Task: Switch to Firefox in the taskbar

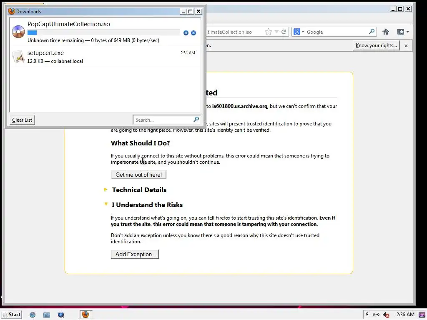Action: (x=85, y=315)
